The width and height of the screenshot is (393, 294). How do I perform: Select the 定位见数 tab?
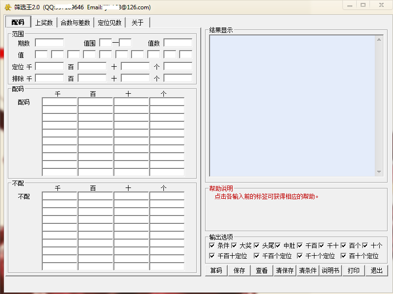[109, 23]
